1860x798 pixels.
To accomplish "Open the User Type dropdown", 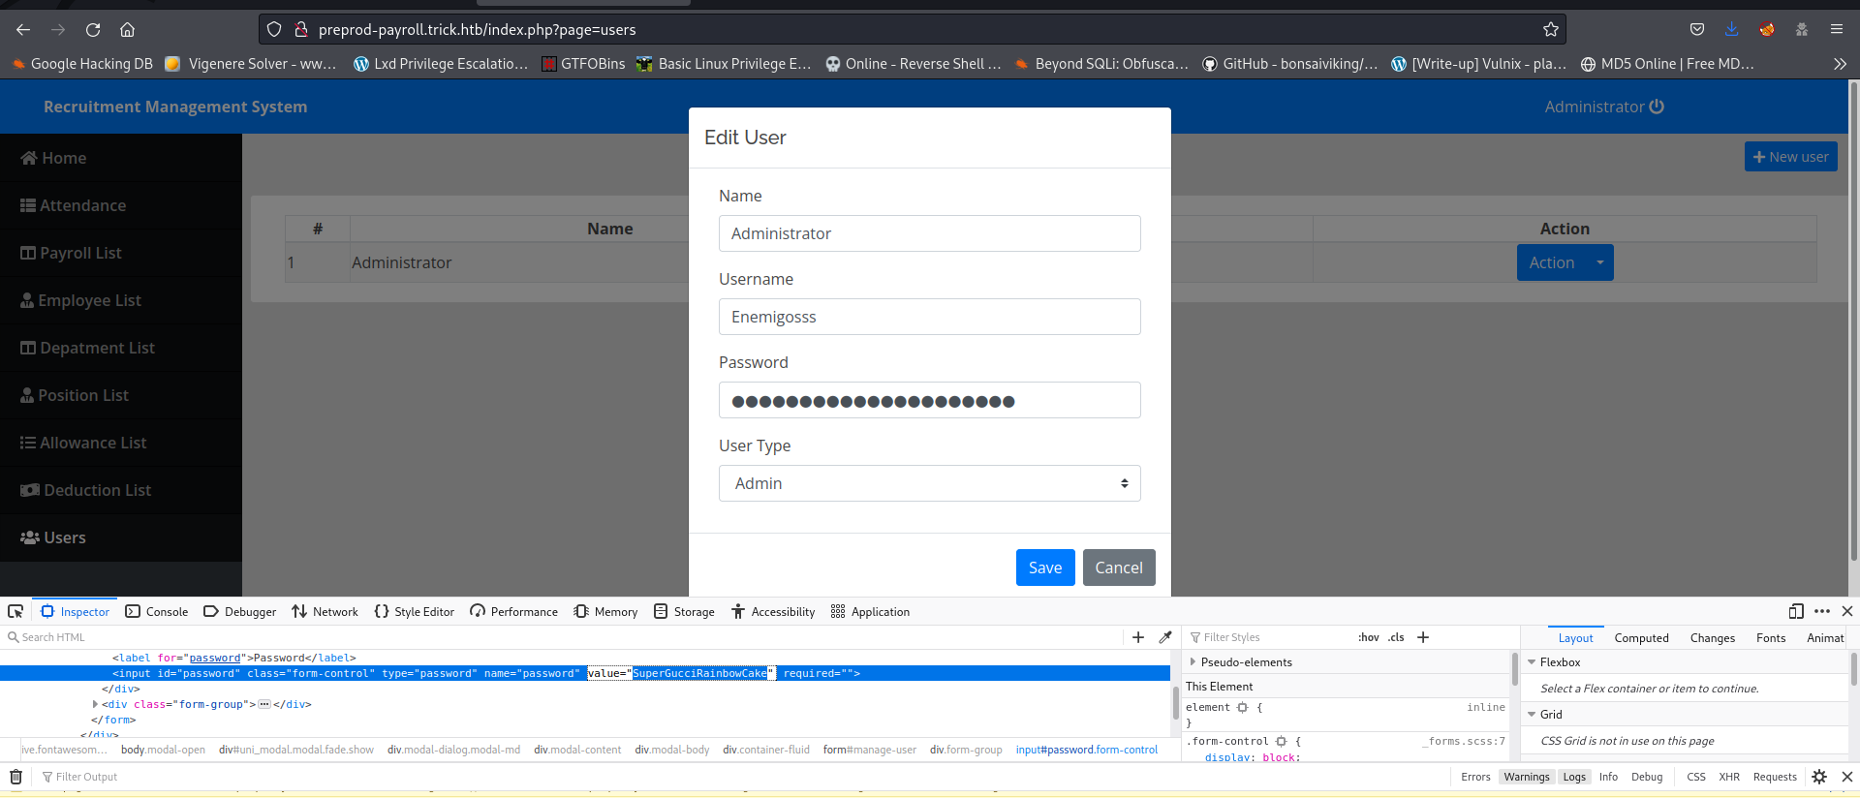I will (x=929, y=483).
